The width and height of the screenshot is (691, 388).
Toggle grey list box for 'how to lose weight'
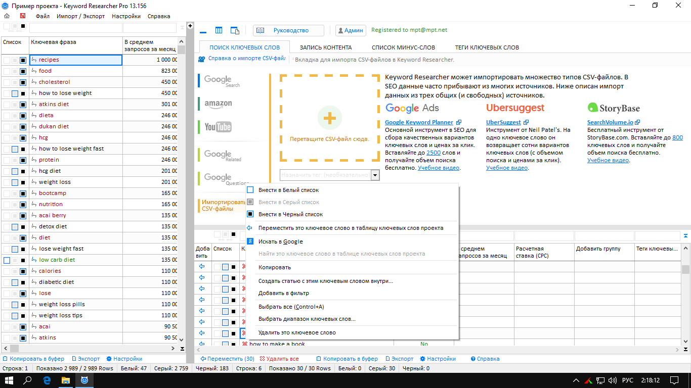click(15, 93)
